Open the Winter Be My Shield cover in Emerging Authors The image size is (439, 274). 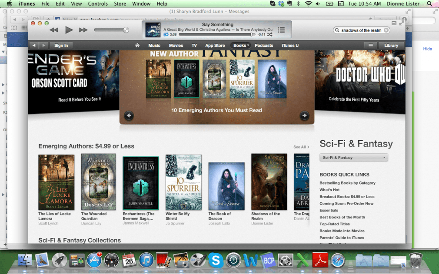(183, 182)
